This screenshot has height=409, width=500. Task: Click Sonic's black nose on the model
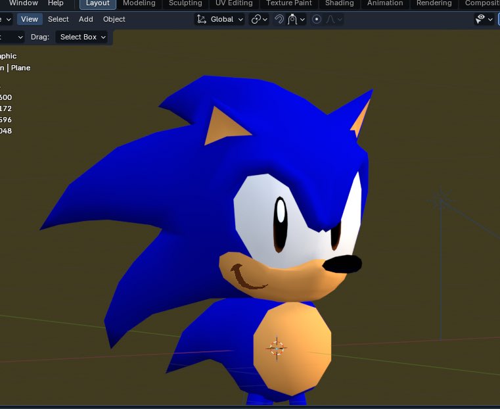(x=342, y=264)
